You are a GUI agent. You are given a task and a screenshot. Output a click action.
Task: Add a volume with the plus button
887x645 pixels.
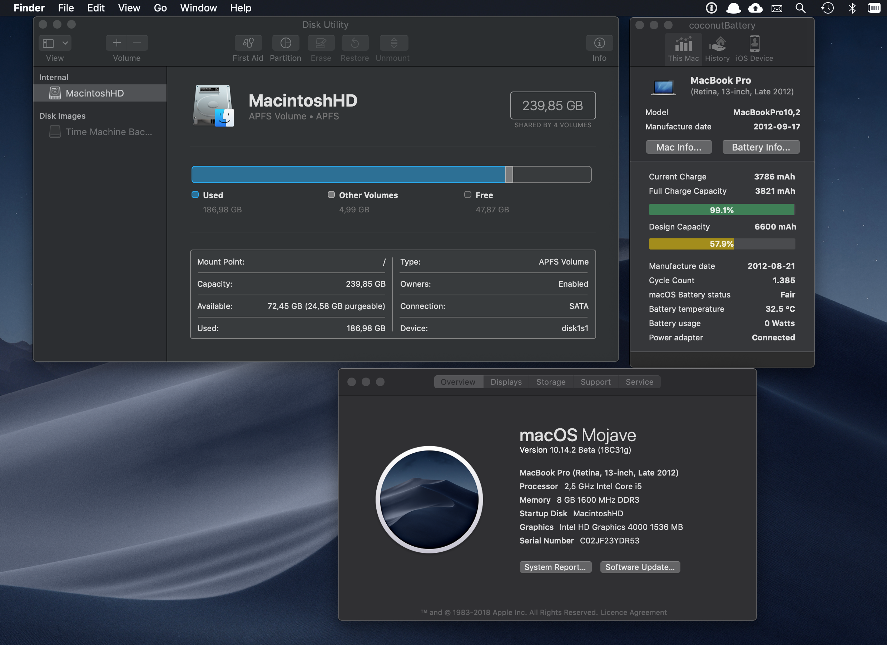[117, 43]
